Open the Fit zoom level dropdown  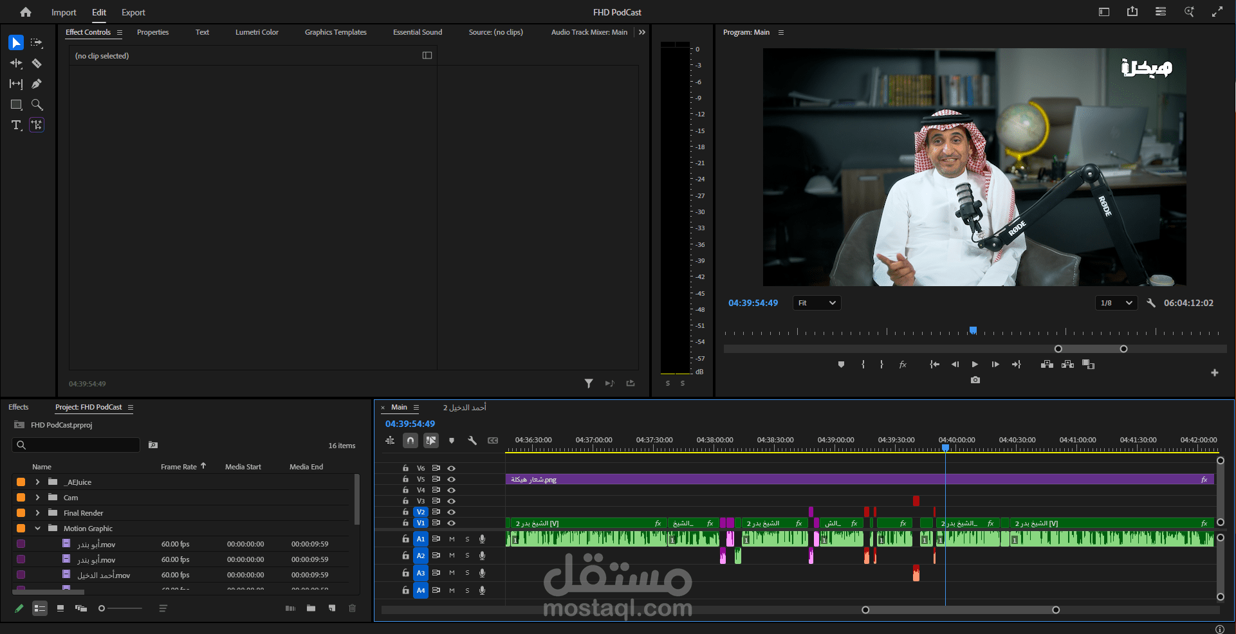(816, 303)
